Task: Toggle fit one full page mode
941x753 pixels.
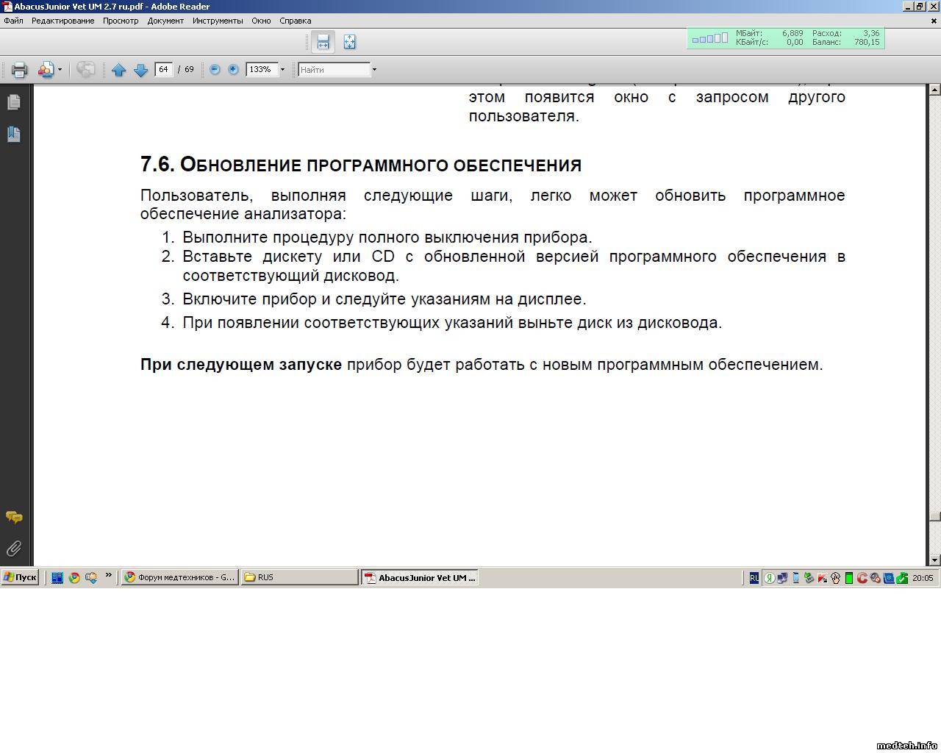Action: (349, 42)
